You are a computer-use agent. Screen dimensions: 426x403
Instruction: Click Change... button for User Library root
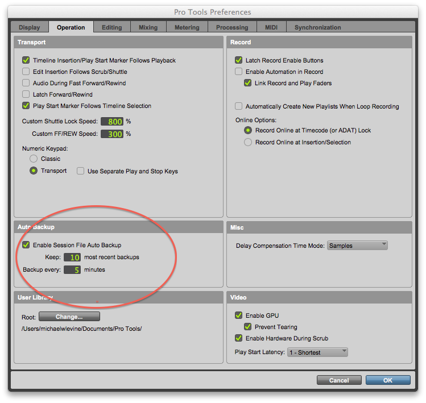coord(69,317)
